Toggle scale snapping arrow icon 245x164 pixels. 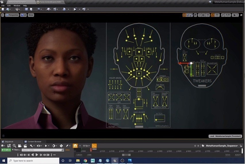(x=223, y=15)
